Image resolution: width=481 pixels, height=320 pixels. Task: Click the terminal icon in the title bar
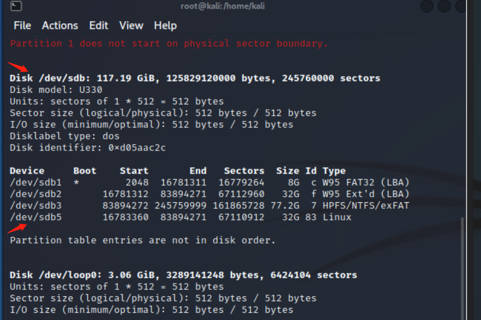tap(15, 6)
